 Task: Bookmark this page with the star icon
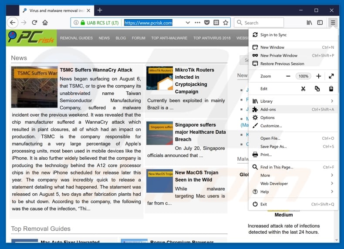click(x=226, y=23)
